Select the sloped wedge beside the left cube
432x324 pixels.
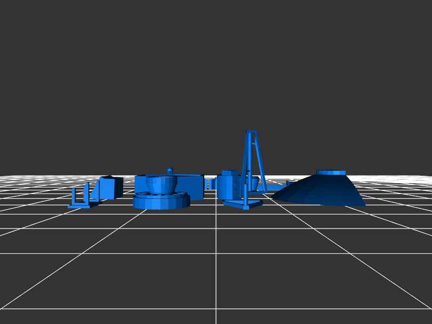(96, 190)
